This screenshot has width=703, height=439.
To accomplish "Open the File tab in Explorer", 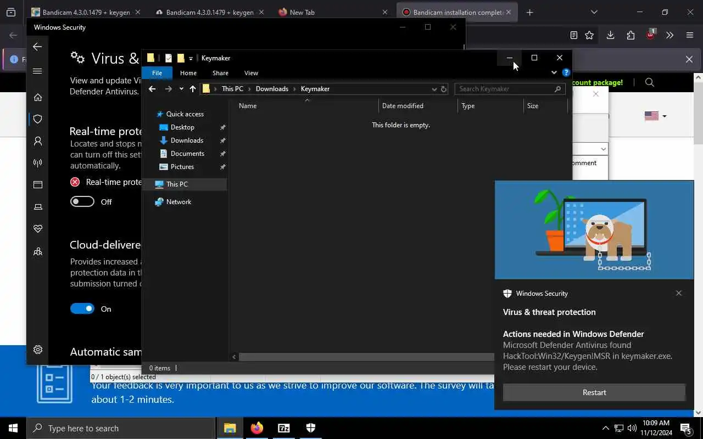I will tap(157, 73).
